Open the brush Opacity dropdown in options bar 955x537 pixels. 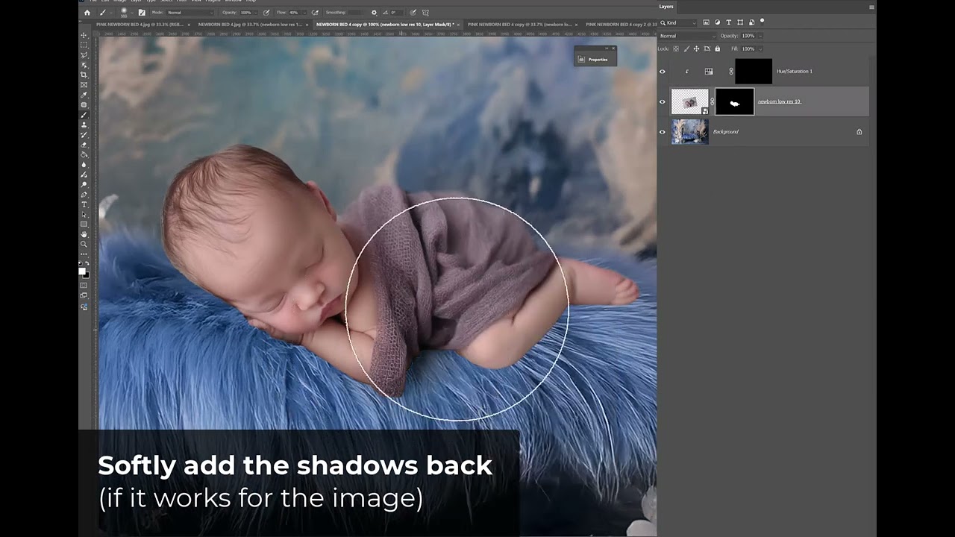coord(254,13)
